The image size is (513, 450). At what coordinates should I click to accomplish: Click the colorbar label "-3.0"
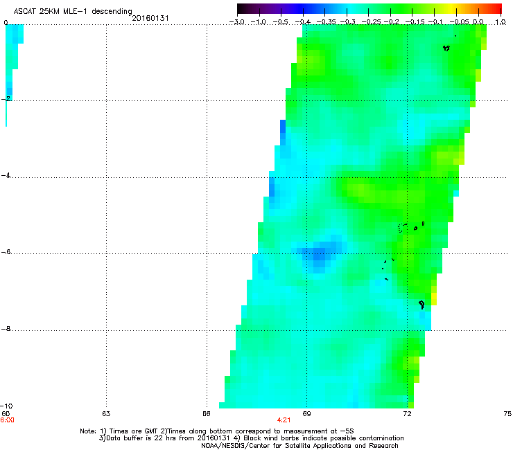236,22
